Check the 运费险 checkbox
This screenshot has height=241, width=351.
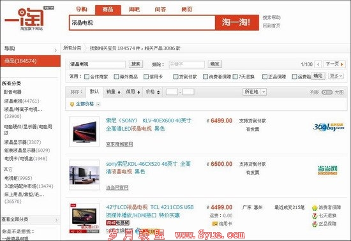click(294, 77)
